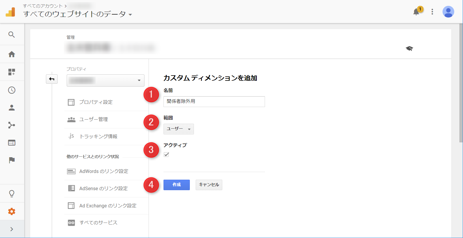
Task: Click the 名前 text input field
Action: tap(214, 101)
